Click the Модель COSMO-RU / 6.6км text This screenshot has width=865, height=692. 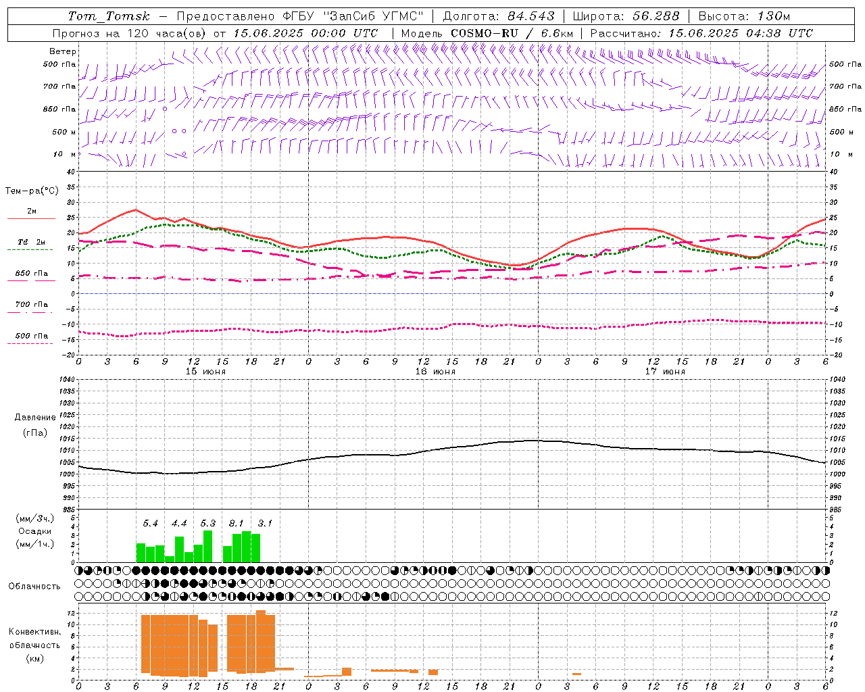487,33
